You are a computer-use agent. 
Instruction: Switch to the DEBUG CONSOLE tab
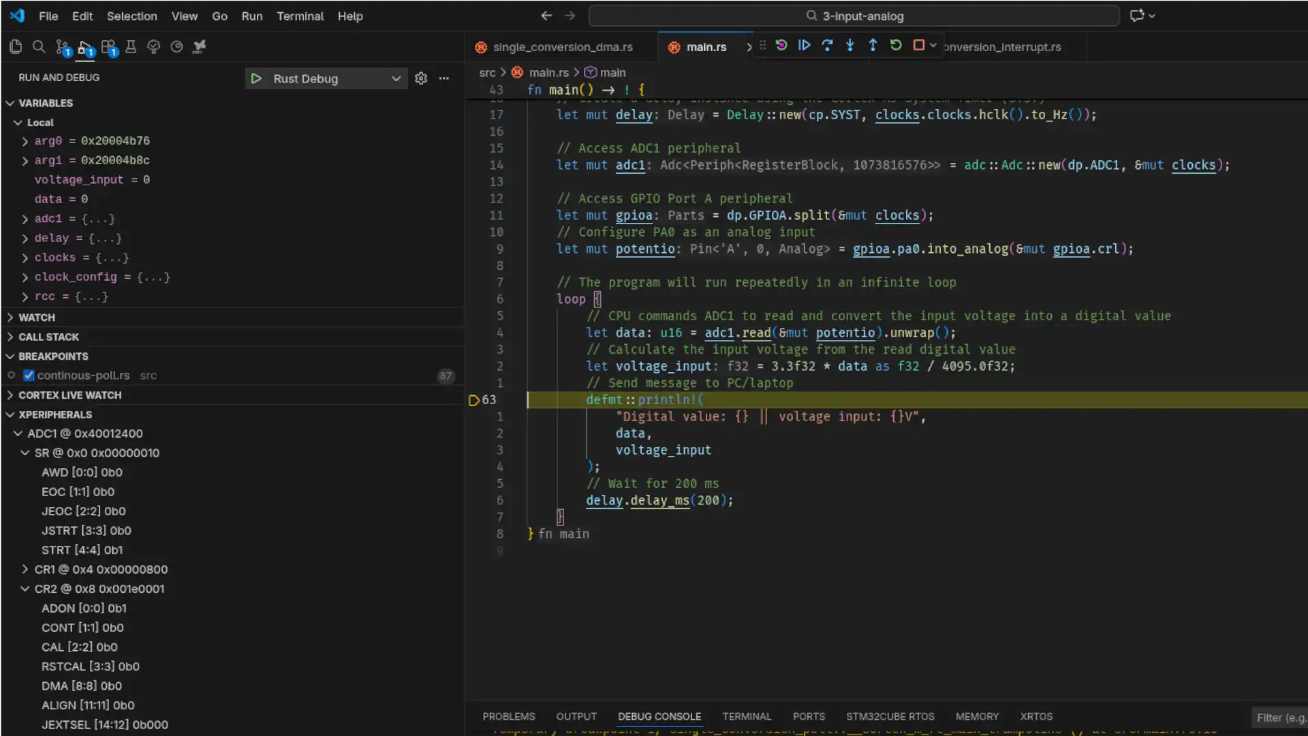pyautogui.click(x=659, y=716)
